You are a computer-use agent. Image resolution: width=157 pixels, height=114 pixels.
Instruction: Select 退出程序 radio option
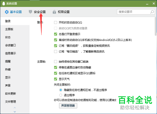pos(61,95)
